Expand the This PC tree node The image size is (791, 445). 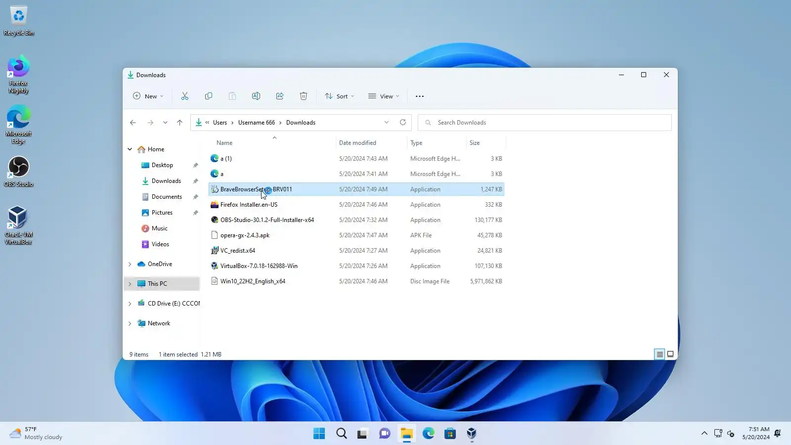pyautogui.click(x=130, y=284)
